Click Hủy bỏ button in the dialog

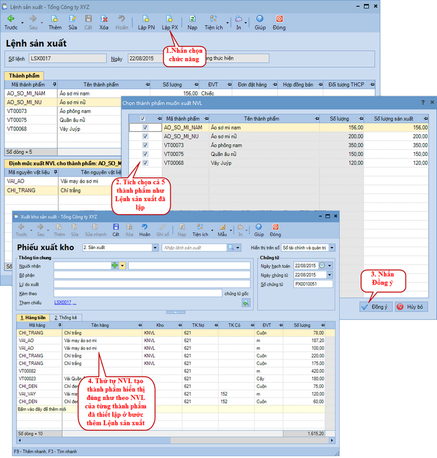click(411, 307)
